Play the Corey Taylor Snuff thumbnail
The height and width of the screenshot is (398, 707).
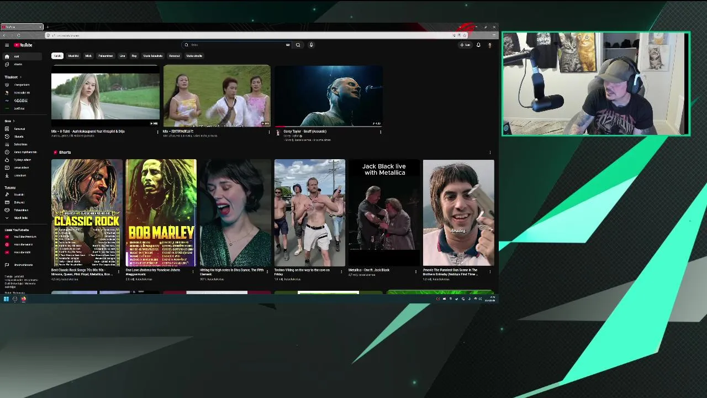(329, 96)
